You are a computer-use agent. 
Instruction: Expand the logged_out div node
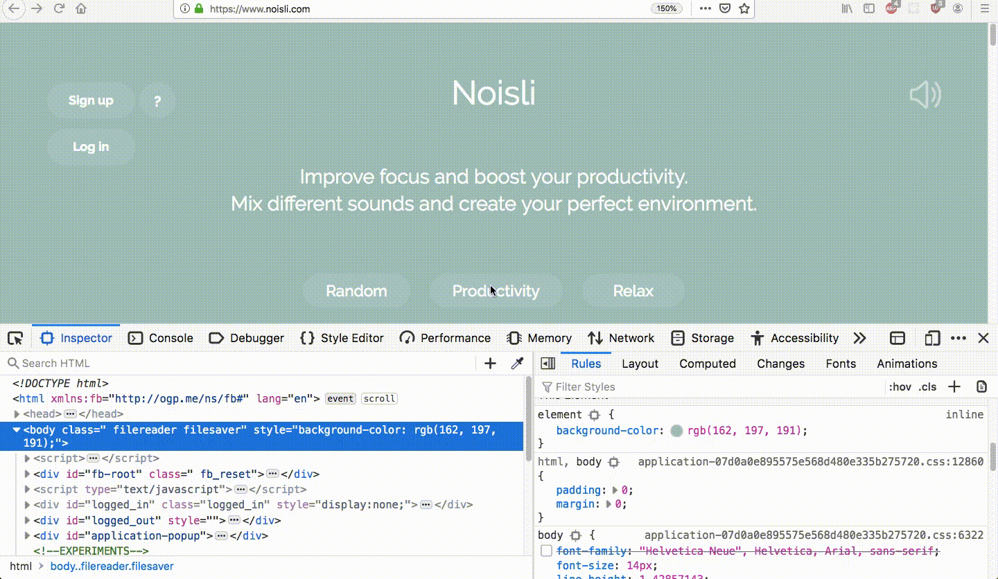click(x=28, y=520)
